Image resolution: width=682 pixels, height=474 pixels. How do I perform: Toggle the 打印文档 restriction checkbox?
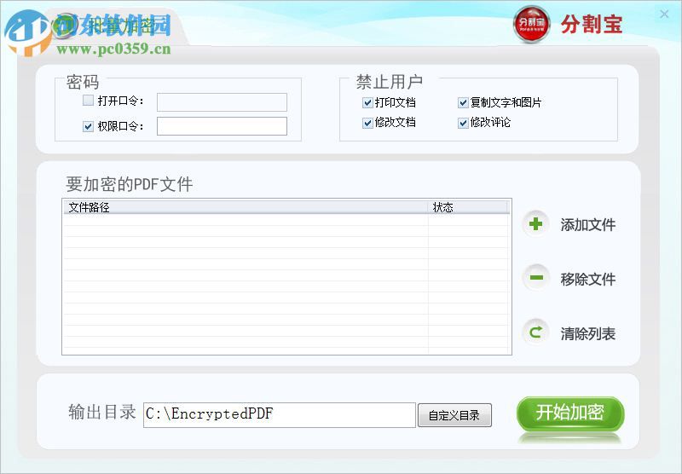point(367,102)
